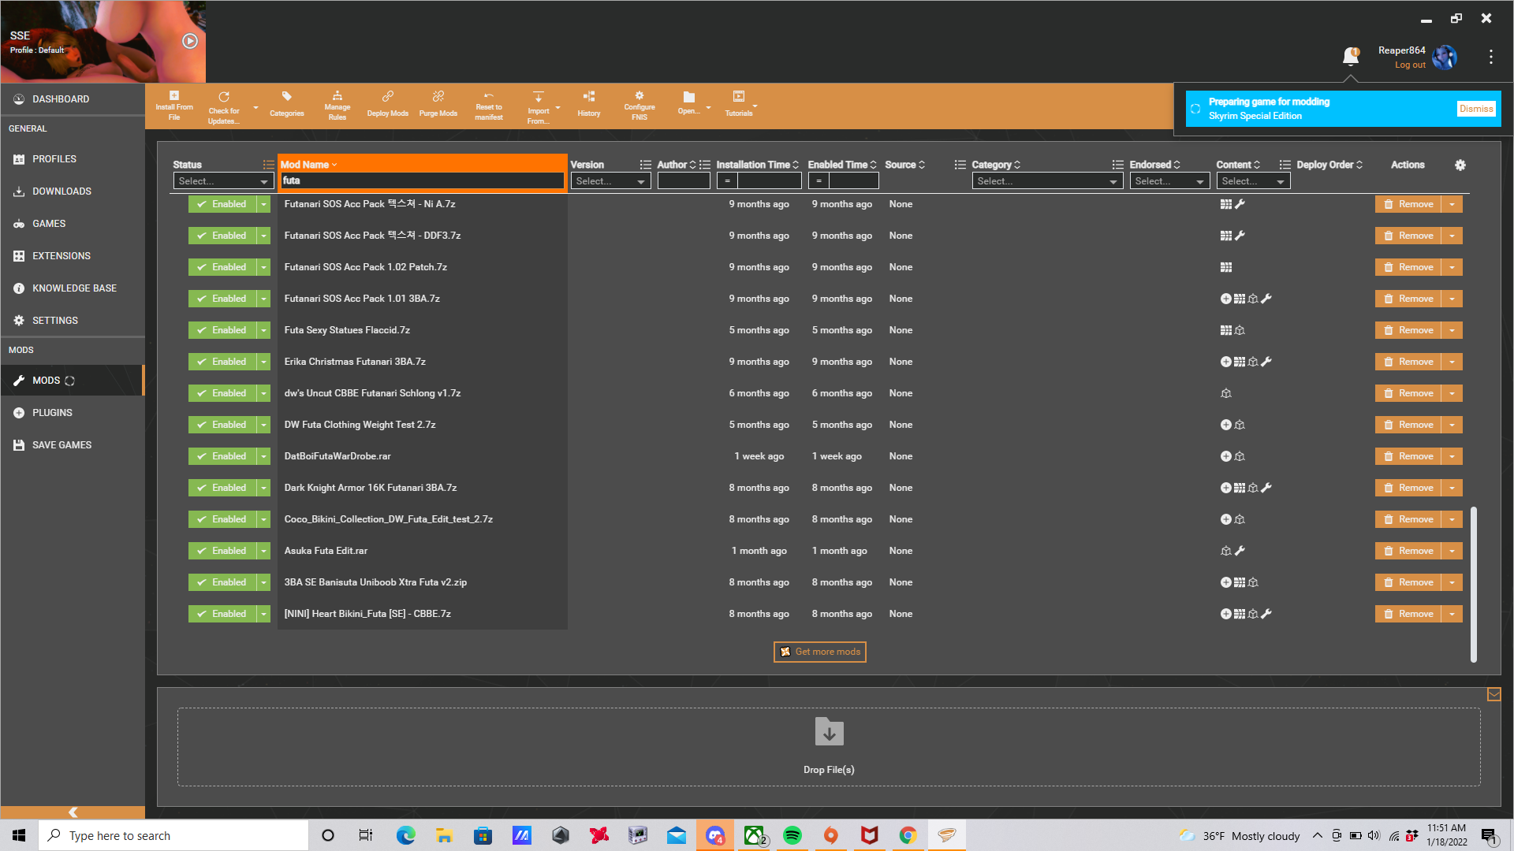This screenshot has width=1514, height=851.
Task: Collapse sidebar with bottom chevron
Action: (x=73, y=812)
